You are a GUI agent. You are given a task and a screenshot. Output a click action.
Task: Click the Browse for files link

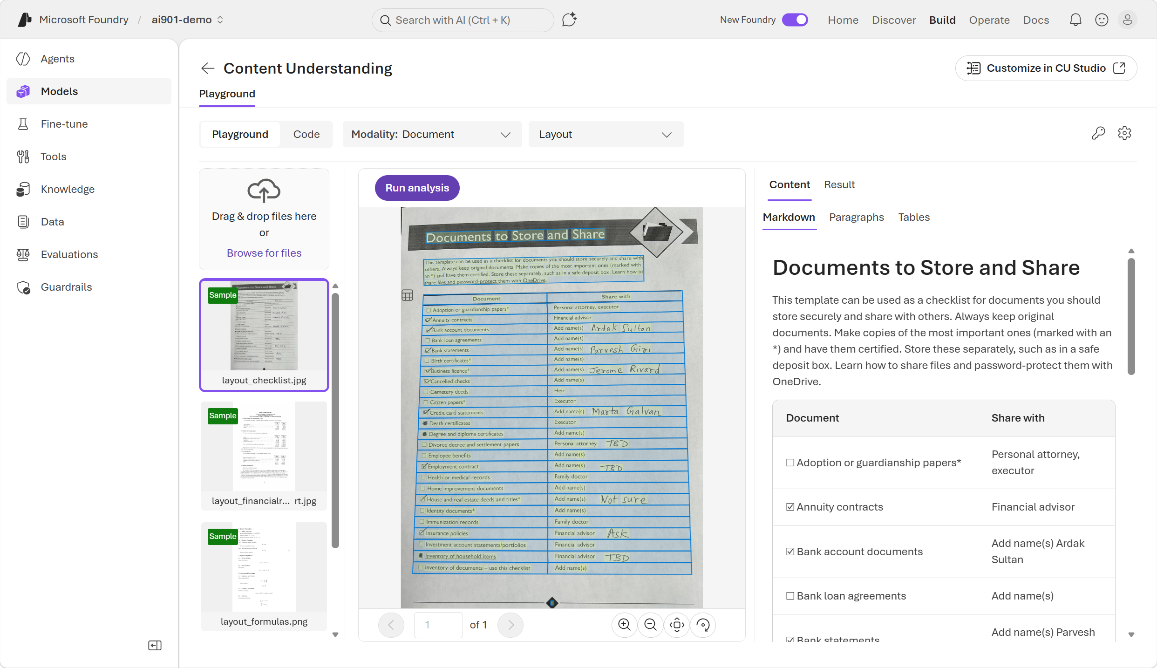[264, 253]
